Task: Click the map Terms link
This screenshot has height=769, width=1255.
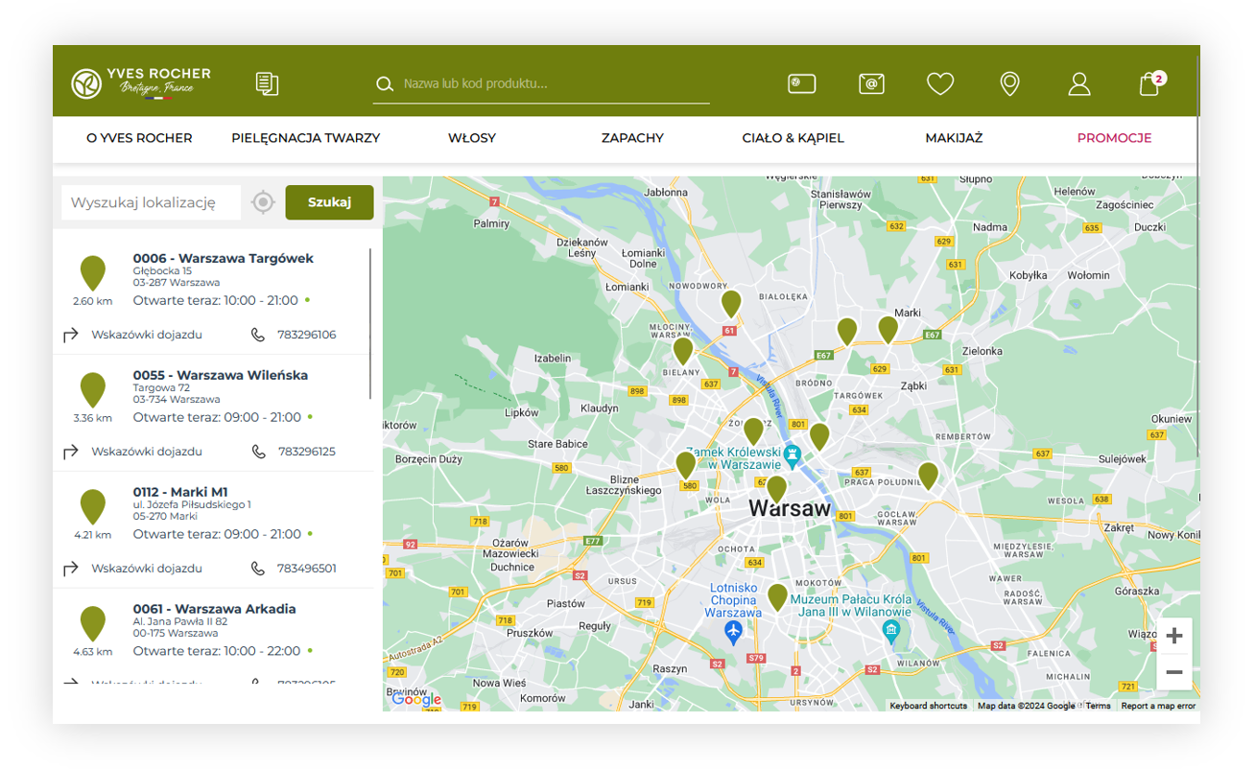Action: tap(1099, 706)
